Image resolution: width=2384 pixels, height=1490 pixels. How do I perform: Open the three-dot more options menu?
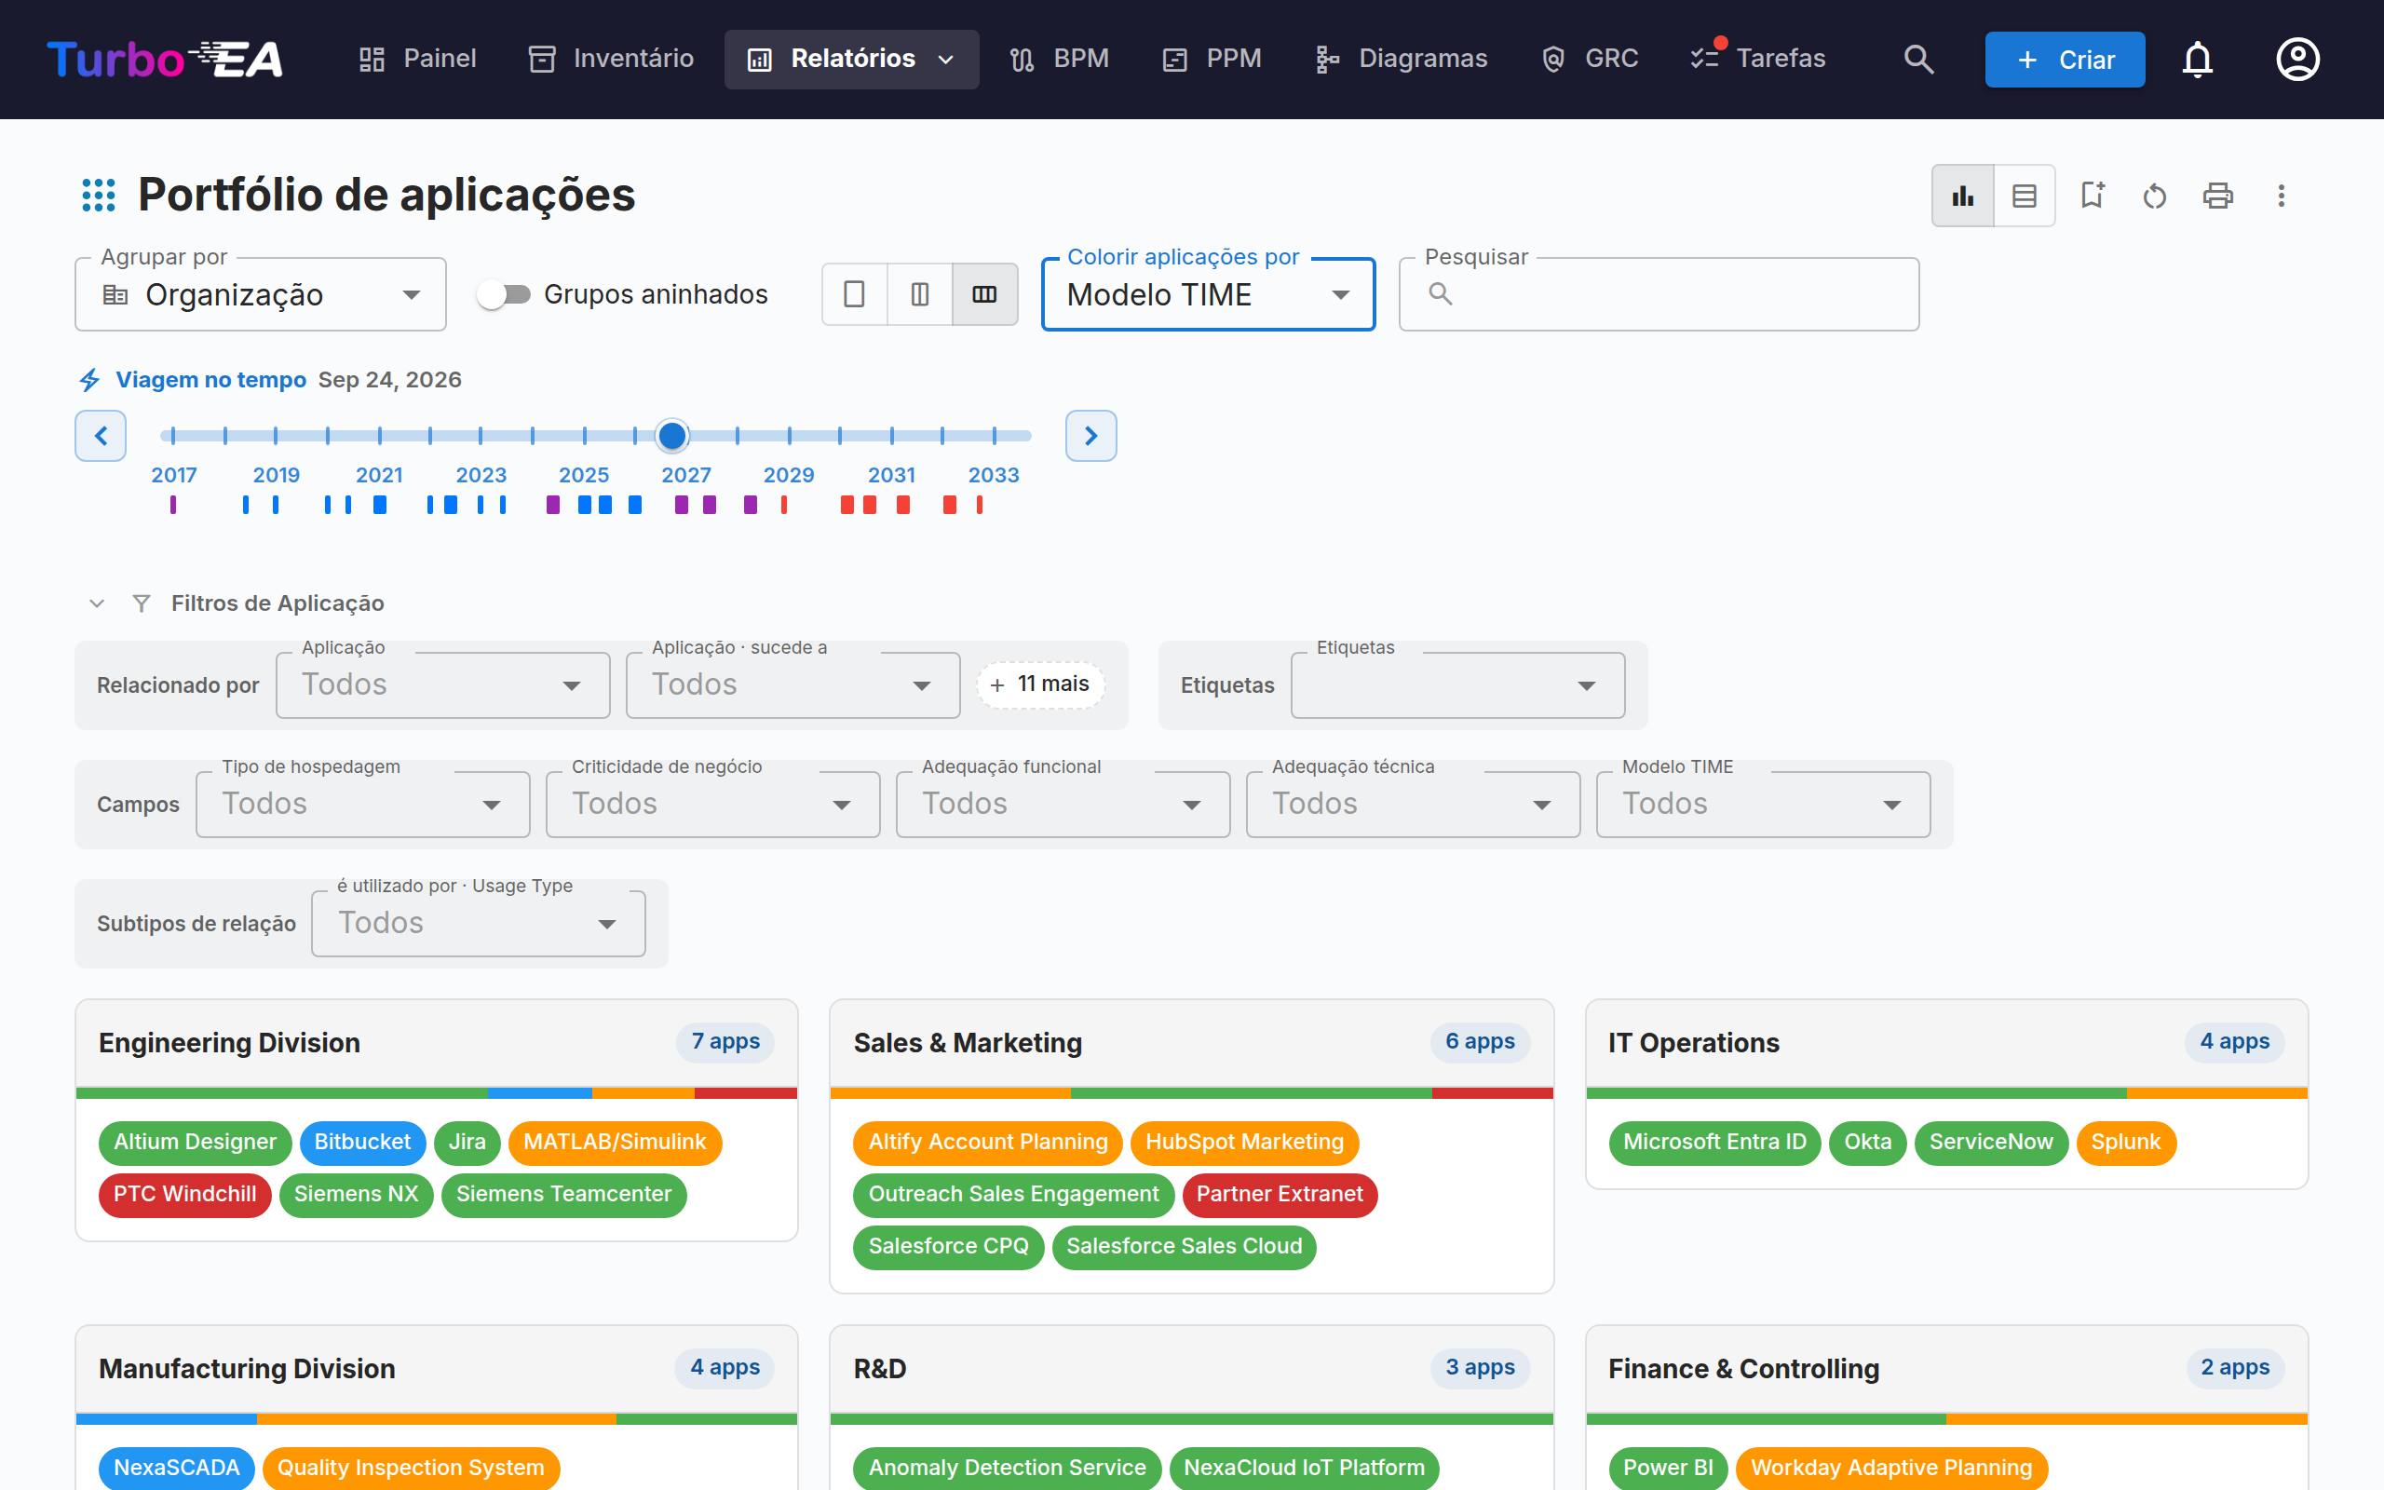[2281, 196]
